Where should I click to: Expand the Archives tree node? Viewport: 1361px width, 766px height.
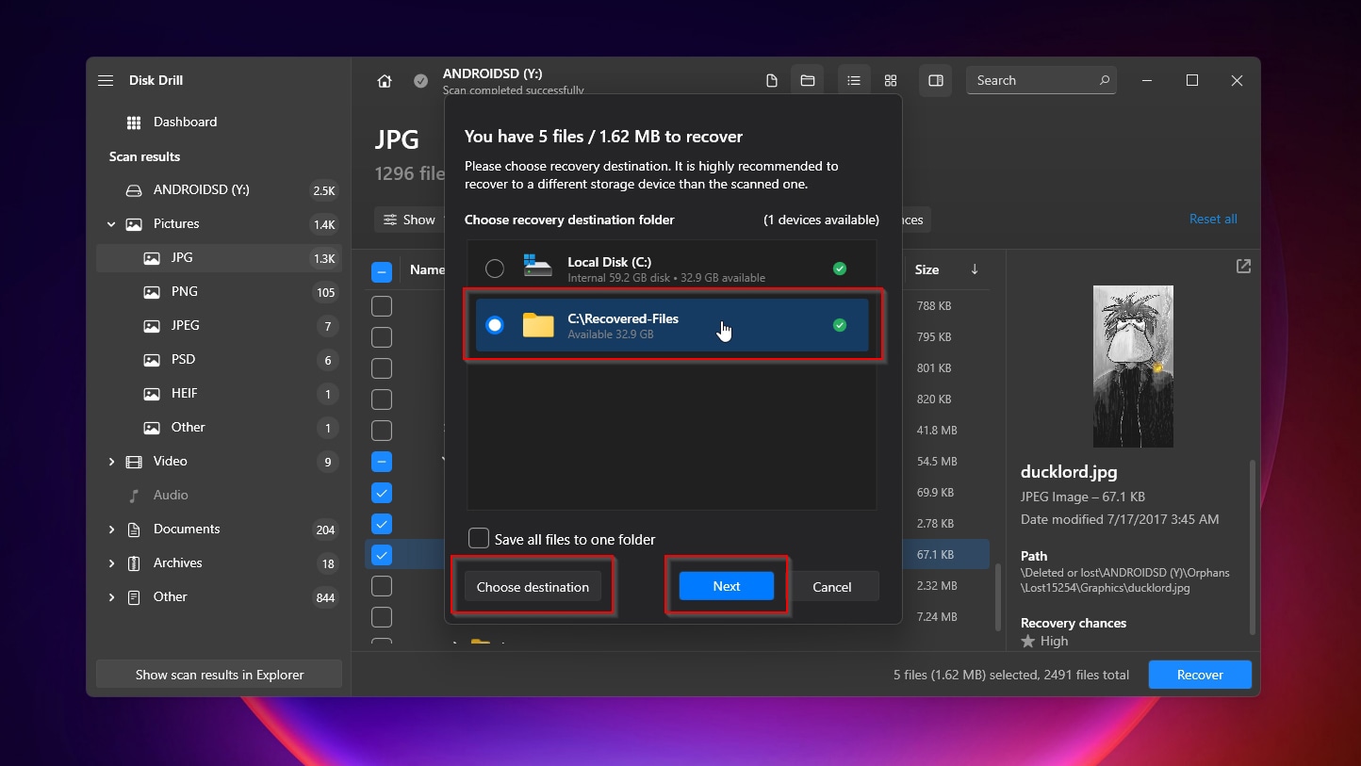click(111, 563)
